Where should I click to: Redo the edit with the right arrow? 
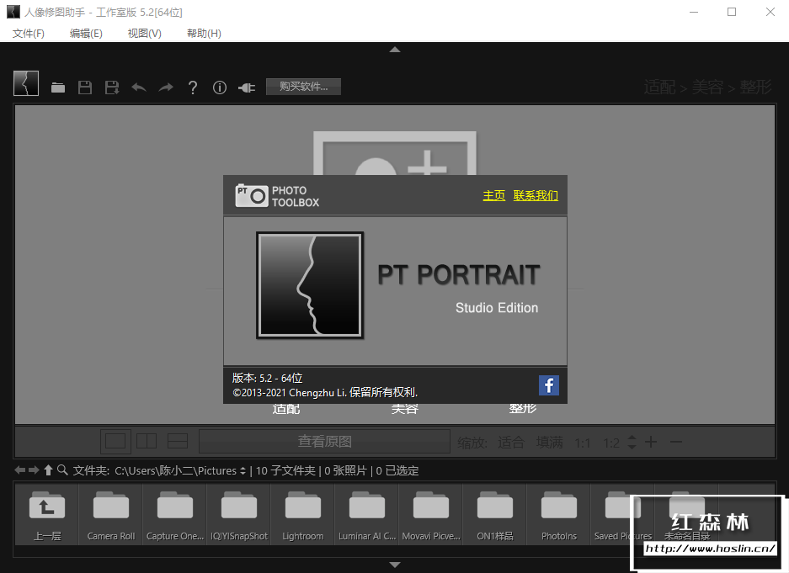[x=166, y=88]
